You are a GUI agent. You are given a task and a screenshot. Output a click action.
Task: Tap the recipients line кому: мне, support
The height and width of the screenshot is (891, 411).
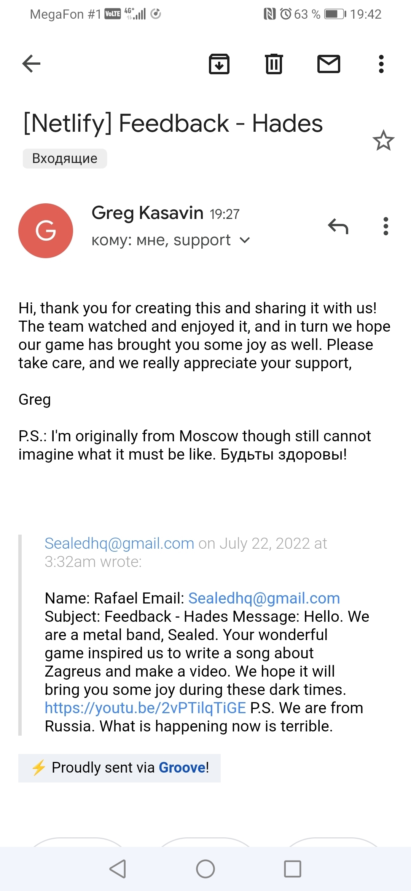(x=161, y=240)
